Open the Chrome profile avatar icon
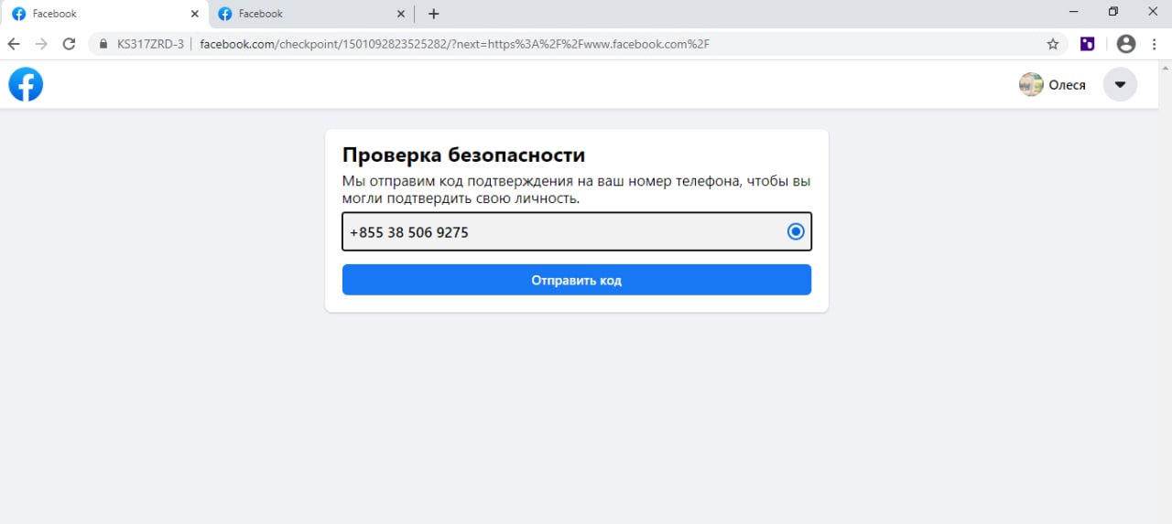This screenshot has height=524, width=1172. (1126, 44)
